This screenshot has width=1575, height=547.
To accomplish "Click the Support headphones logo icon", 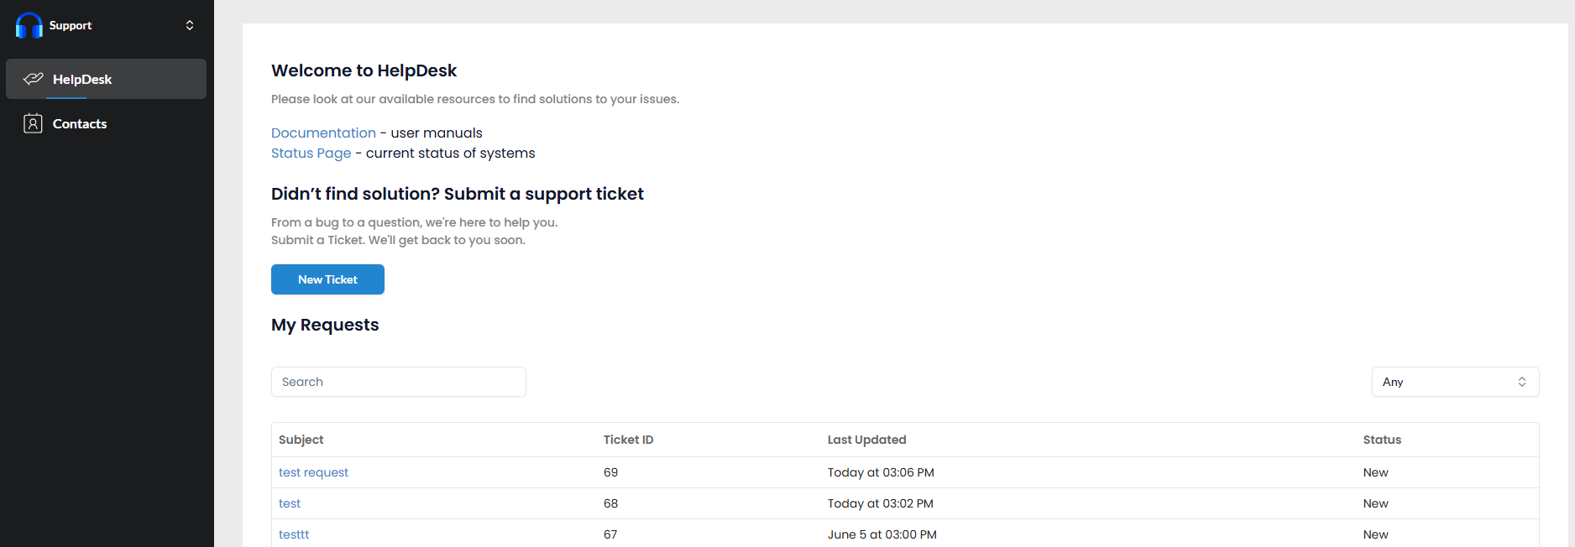I will pos(29,25).
